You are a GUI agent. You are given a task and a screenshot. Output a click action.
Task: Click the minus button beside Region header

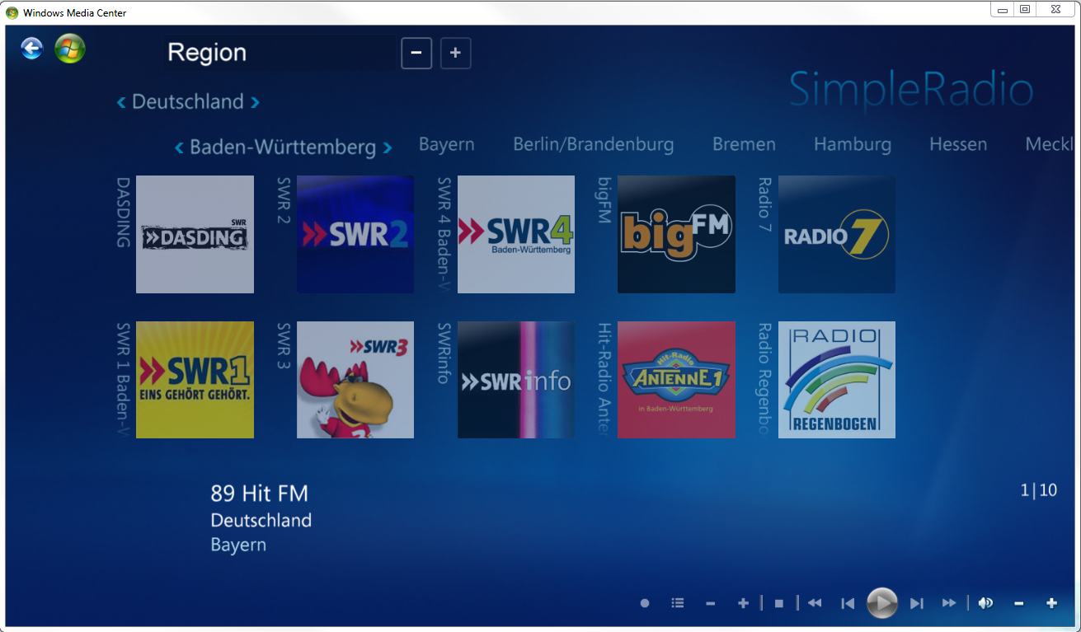(416, 53)
